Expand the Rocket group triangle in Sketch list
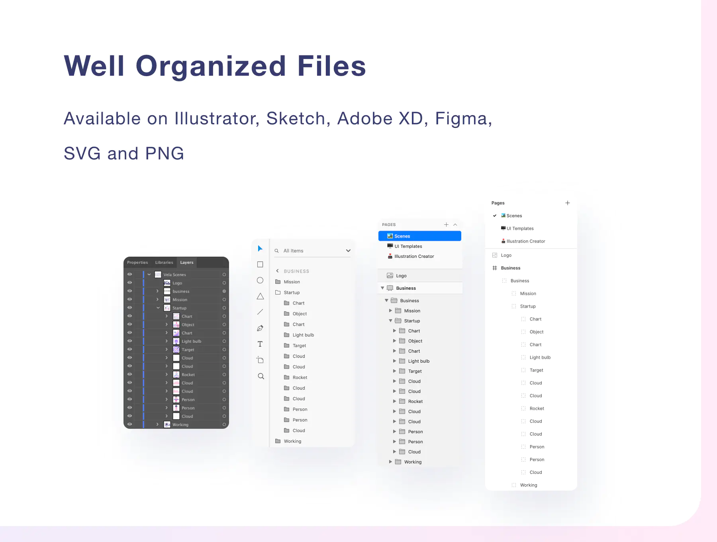The image size is (717, 542). pyautogui.click(x=394, y=401)
